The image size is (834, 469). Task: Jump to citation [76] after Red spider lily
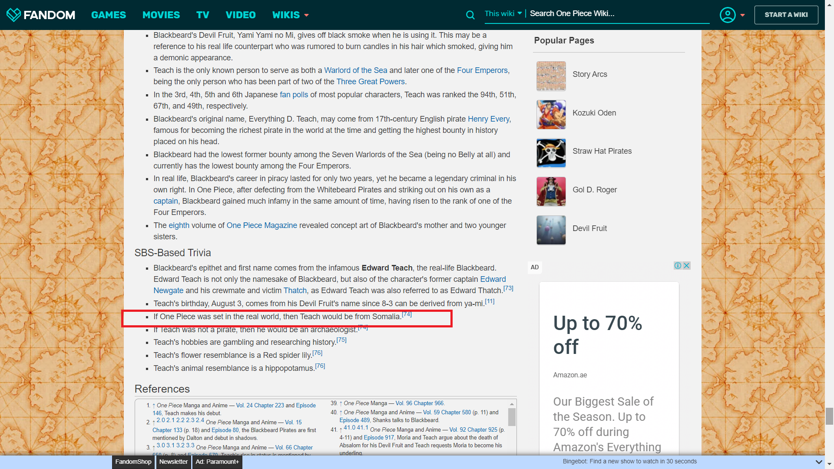click(317, 353)
